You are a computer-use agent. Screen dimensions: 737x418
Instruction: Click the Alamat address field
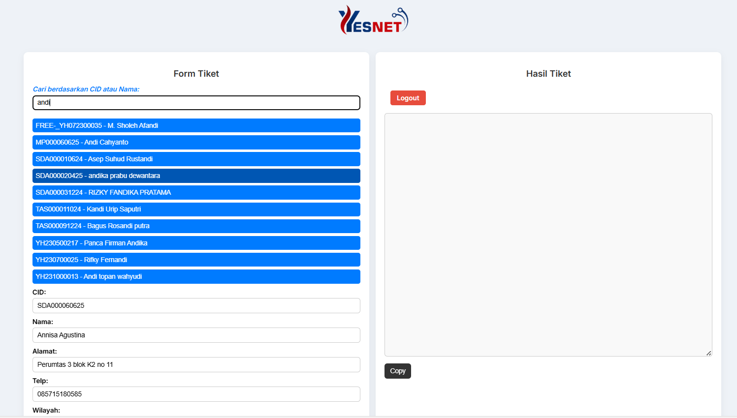coord(196,364)
